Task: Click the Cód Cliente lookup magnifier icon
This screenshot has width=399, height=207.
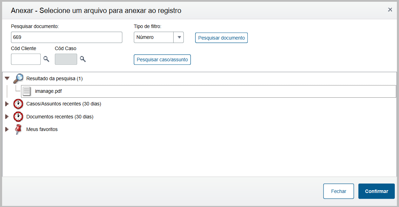Action: 46,59
